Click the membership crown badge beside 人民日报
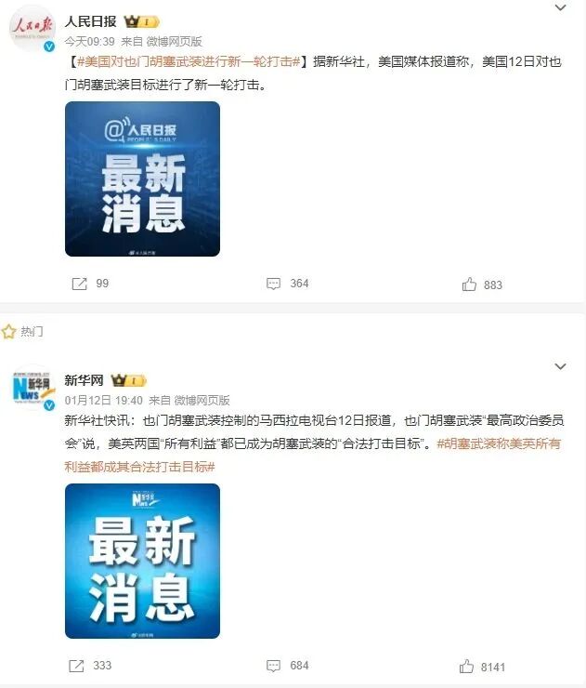 click(141, 21)
